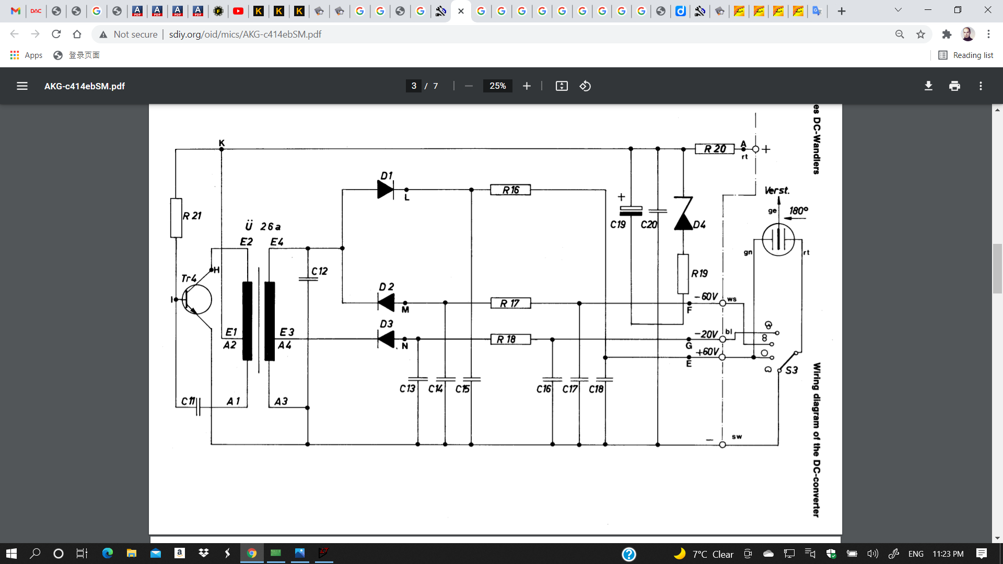Switch to the YouTube tab

pos(238,11)
